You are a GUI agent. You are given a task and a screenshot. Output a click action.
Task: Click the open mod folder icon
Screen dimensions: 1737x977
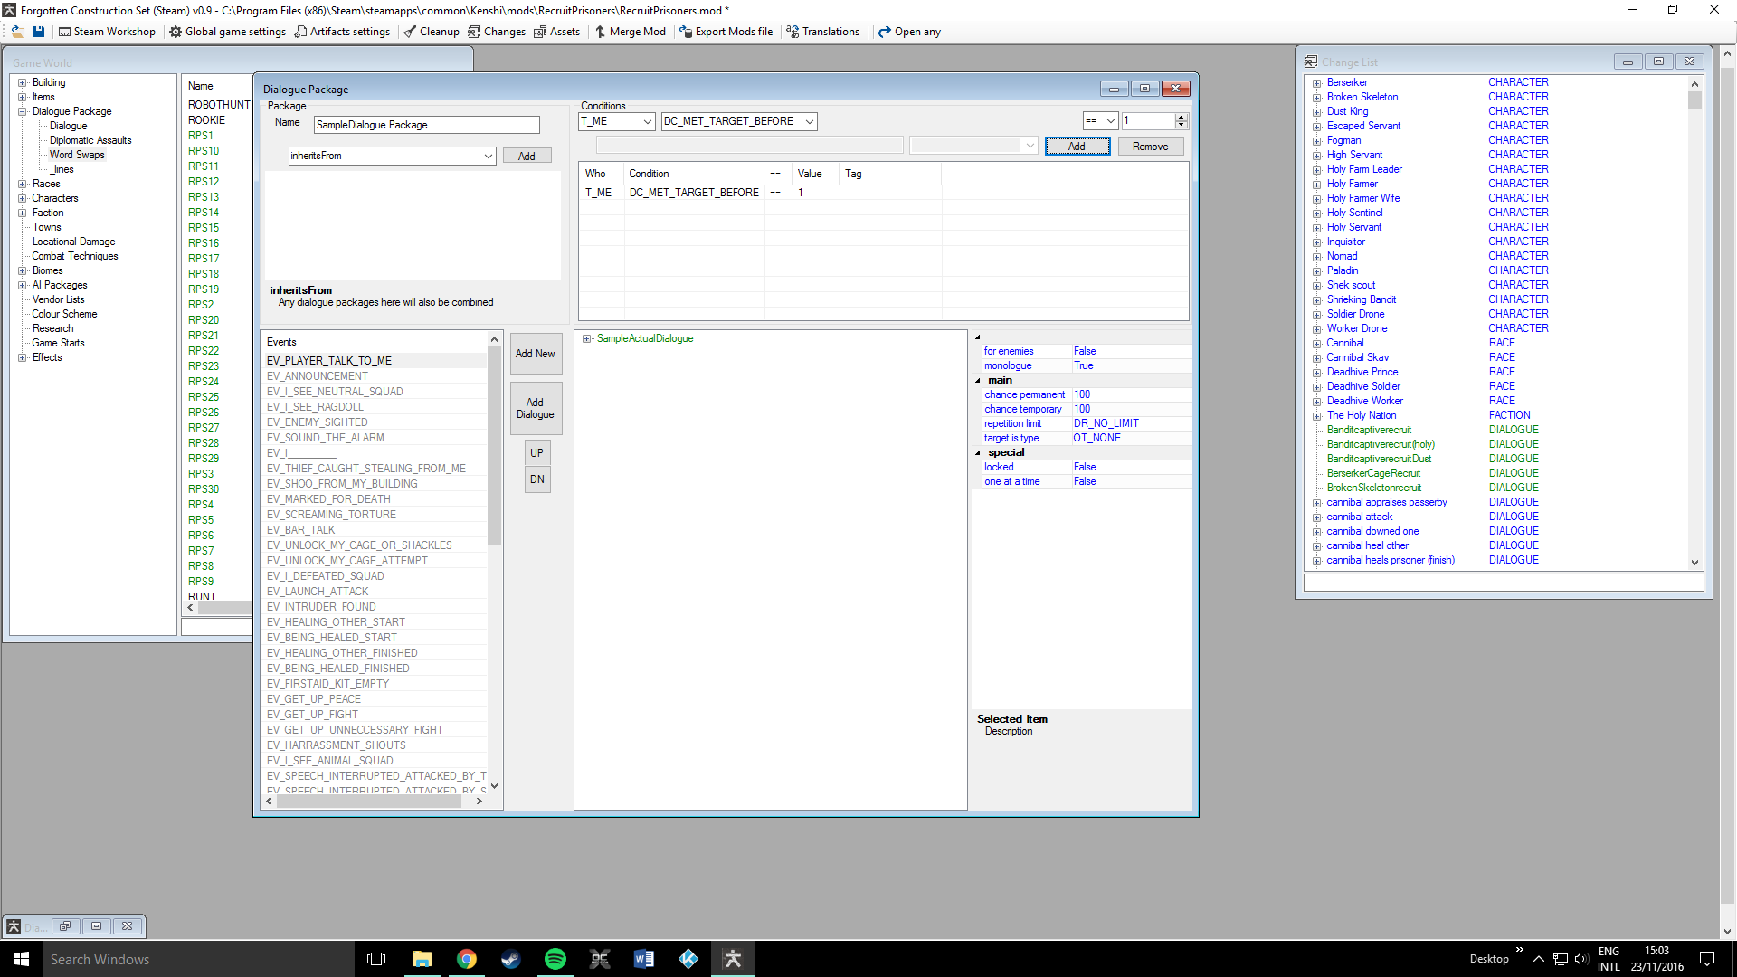pos(17,32)
